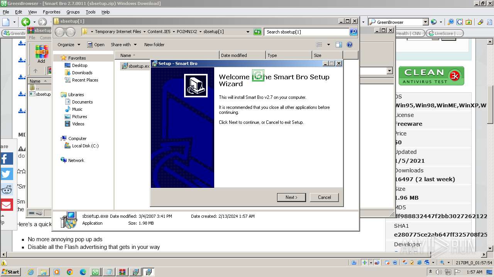Sort by the Name column header
Viewport: 494px width, 277px height.
coord(167,55)
